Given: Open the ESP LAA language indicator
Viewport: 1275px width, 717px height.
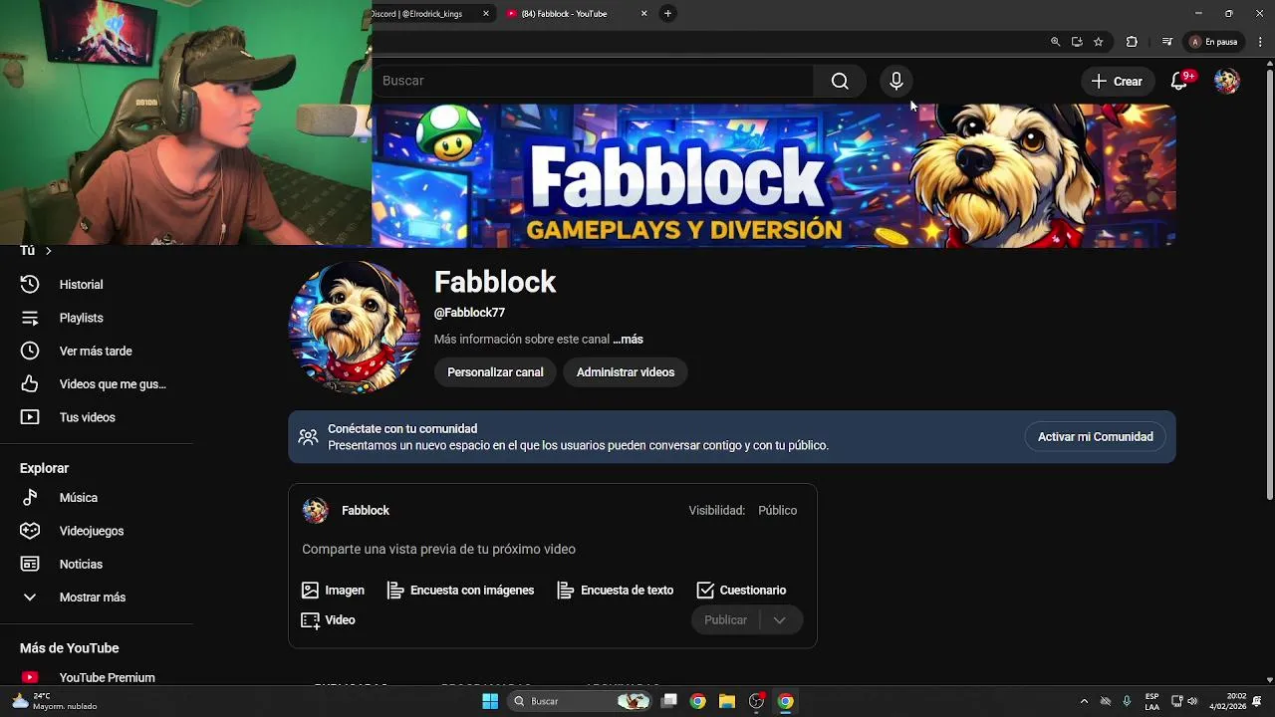Looking at the screenshot, I should pos(1151,701).
